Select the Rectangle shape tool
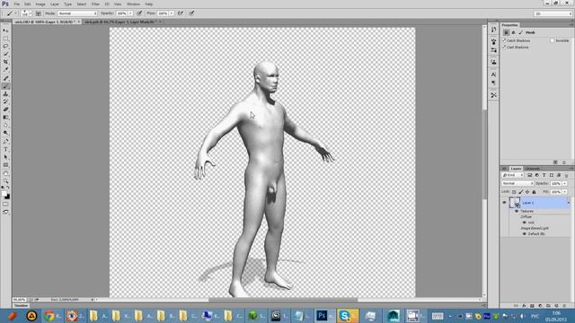The image size is (575, 323). [x=5, y=165]
